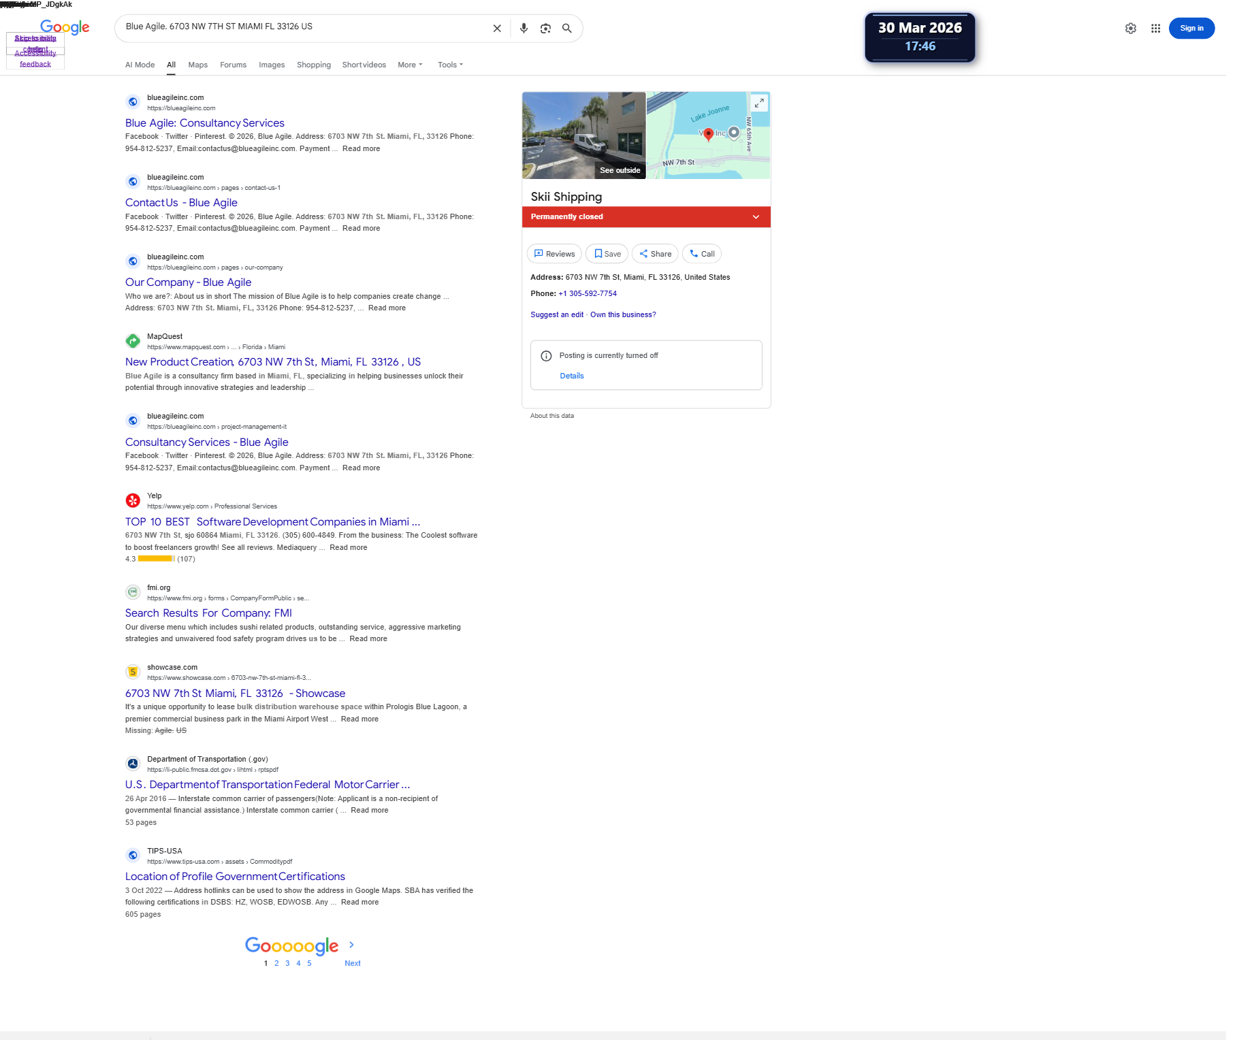
Task: Click the info icon beside Posting notice
Action: point(546,356)
